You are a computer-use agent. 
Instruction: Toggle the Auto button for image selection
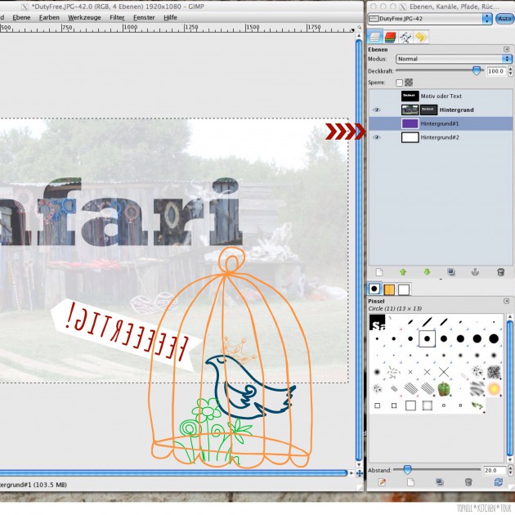click(504, 19)
